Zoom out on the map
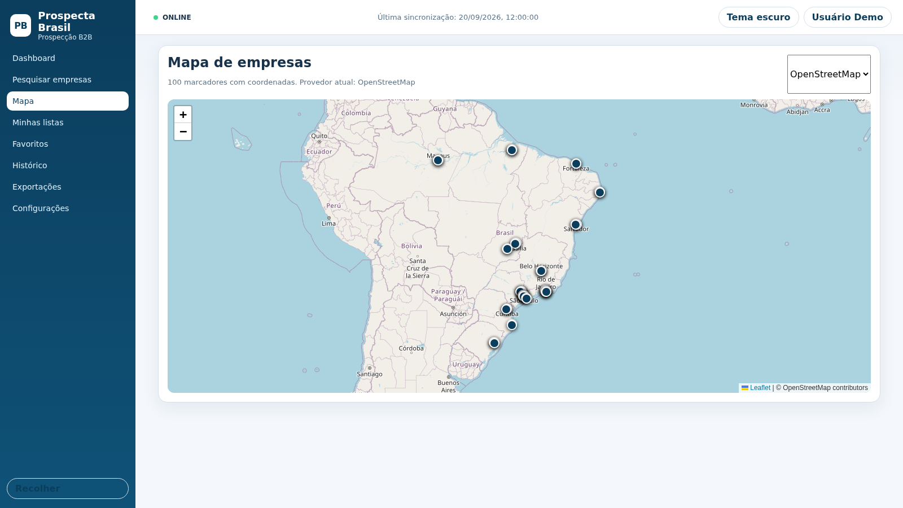 tap(183, 132)
